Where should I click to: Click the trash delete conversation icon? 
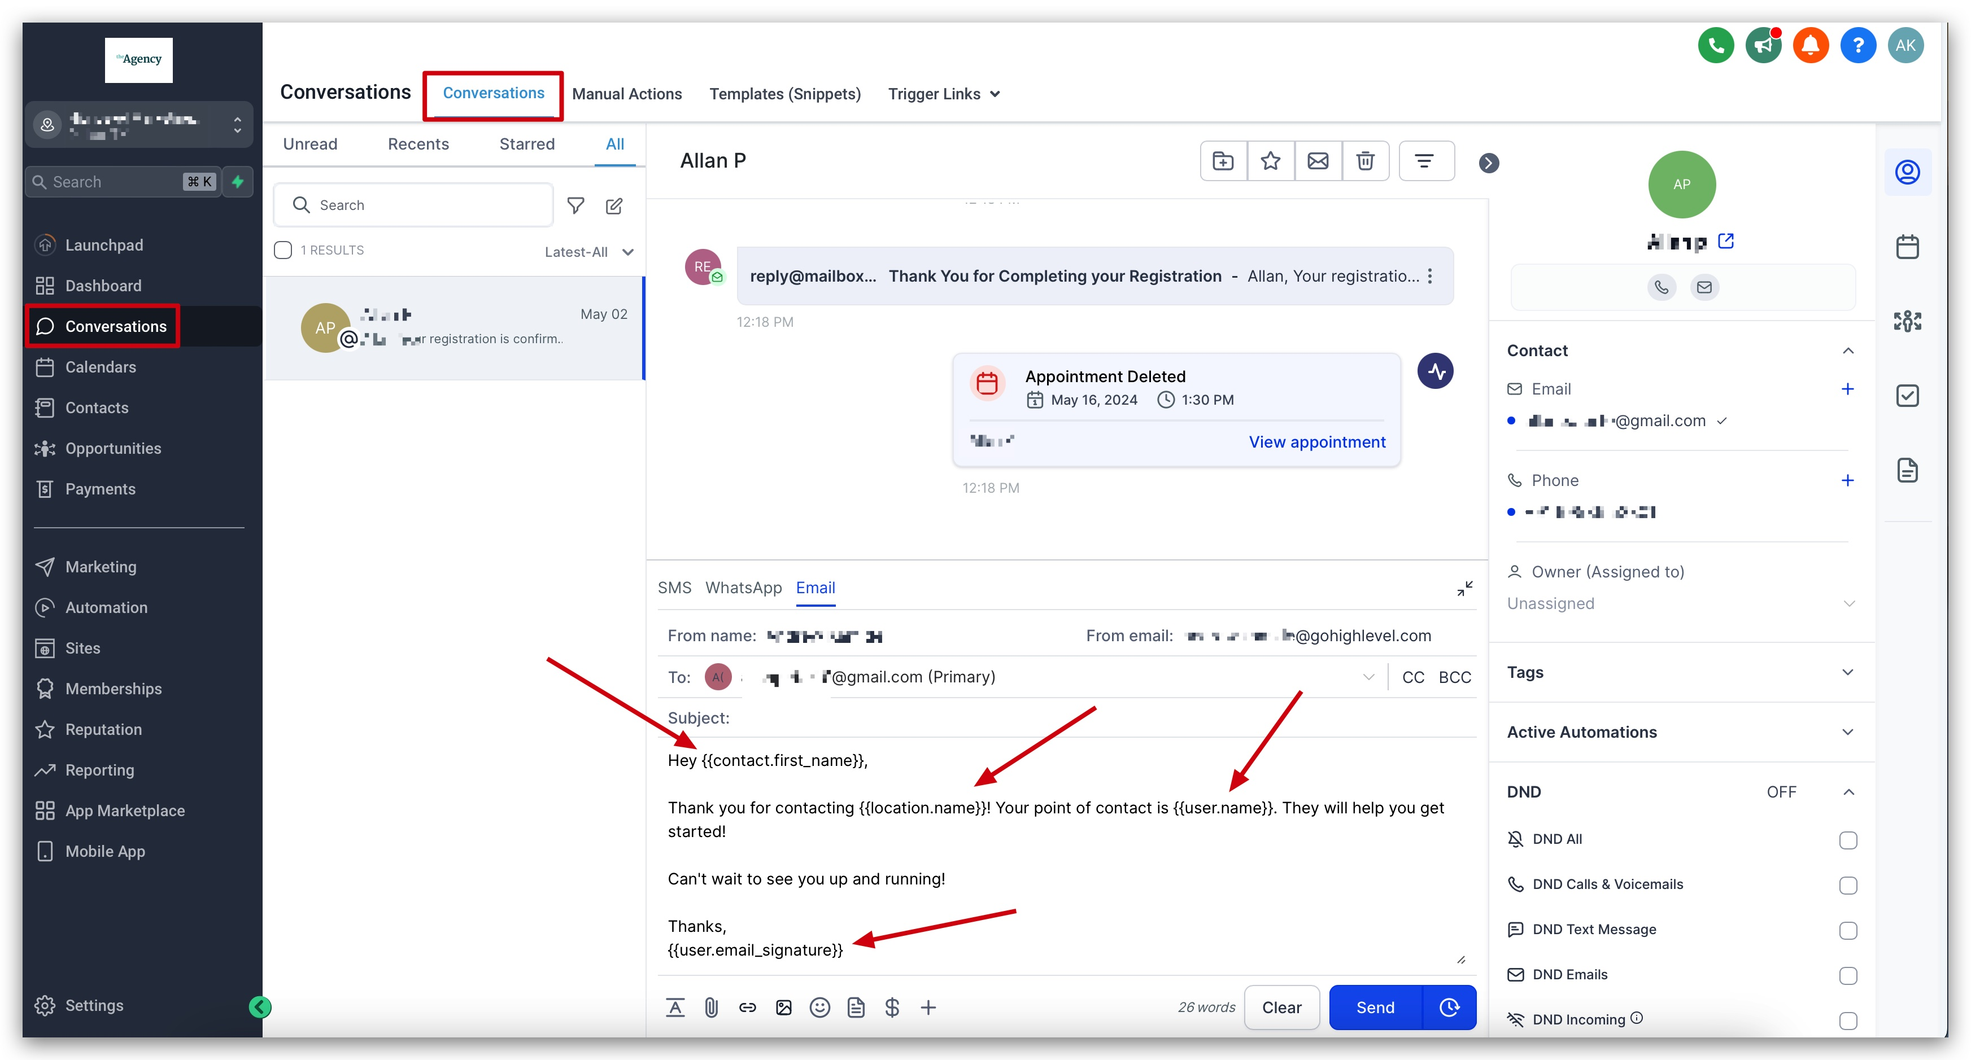coord(1365,161)
